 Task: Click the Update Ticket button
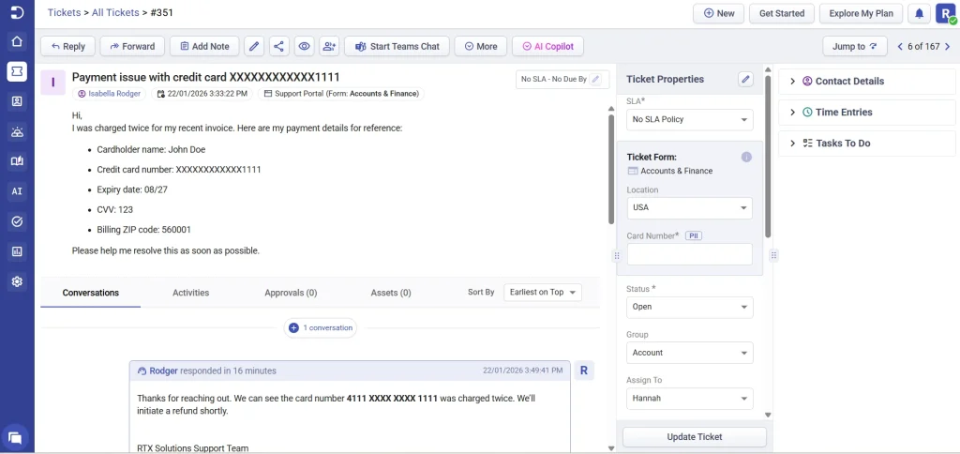695,437
